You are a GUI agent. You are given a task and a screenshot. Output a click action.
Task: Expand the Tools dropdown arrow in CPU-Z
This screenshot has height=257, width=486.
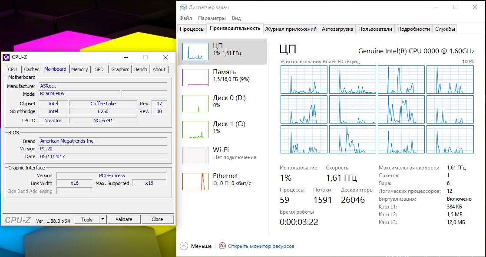click(x=103, y=219)
